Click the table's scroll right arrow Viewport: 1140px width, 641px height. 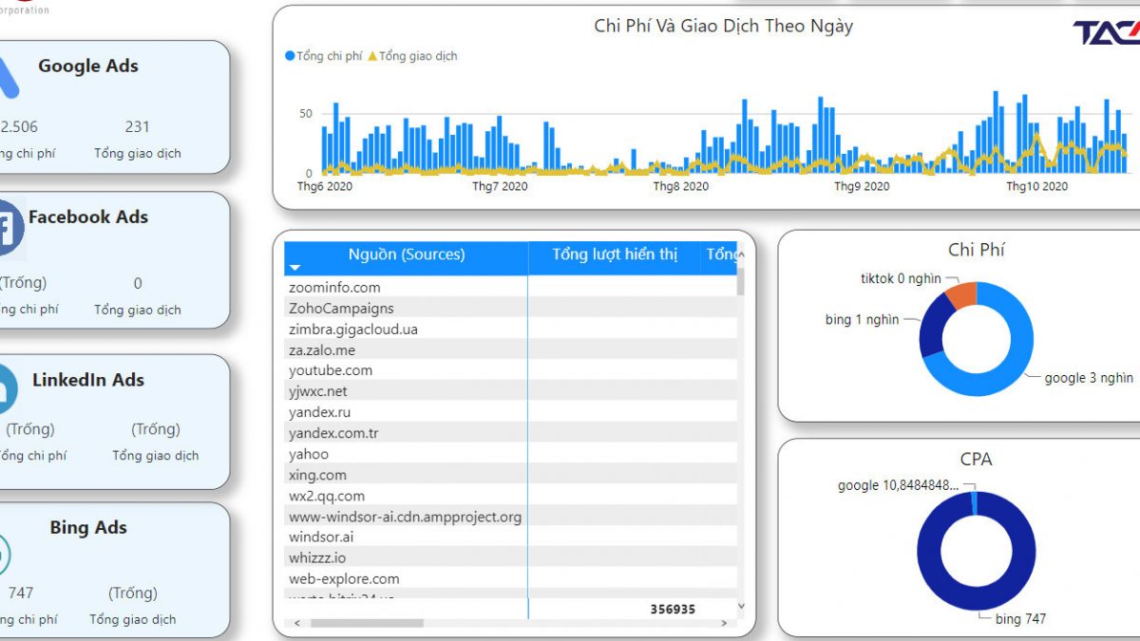(x=725, y=624)
